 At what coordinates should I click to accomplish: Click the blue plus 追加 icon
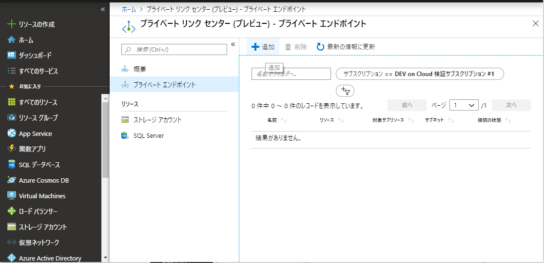click(255, 47)
